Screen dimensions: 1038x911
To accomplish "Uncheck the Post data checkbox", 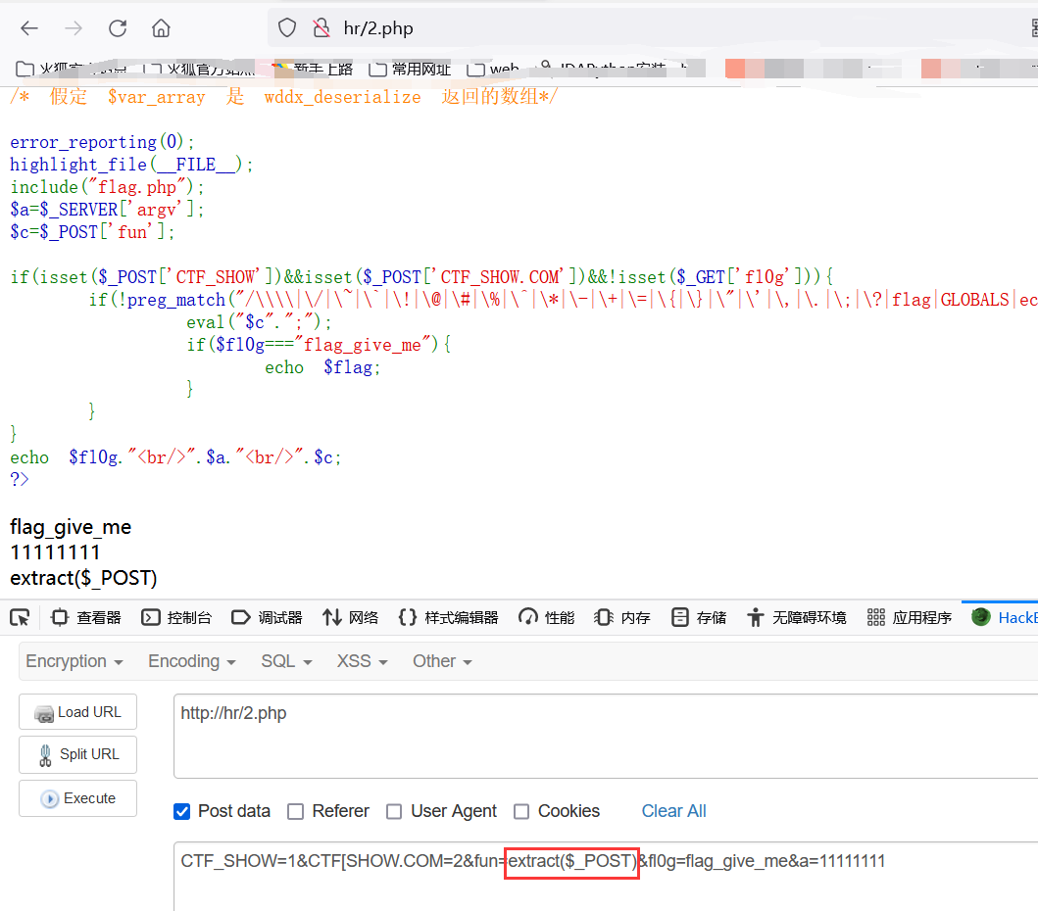I will click(x=181, y=811).
